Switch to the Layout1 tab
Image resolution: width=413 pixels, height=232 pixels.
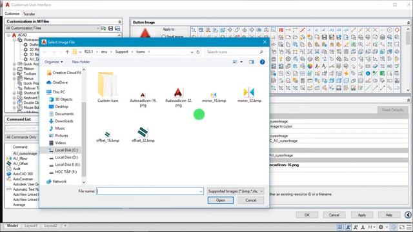[x=31, y=226]
